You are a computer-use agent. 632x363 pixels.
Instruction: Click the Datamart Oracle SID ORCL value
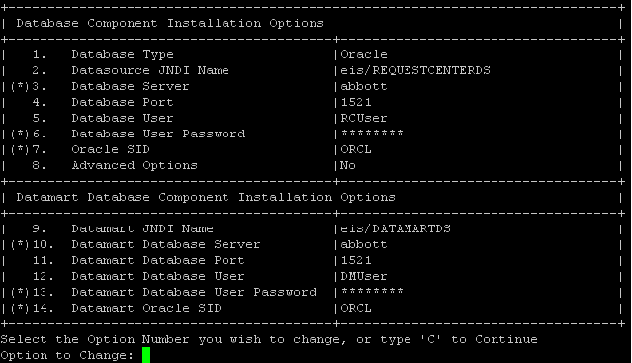[356, 308]
